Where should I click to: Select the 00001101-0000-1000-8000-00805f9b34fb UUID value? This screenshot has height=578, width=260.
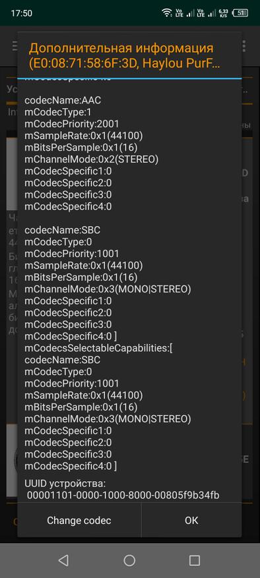(123, 496)
